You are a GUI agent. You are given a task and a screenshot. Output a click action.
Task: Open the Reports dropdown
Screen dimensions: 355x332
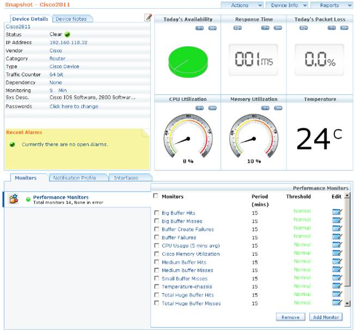click(x=332, y=5)
